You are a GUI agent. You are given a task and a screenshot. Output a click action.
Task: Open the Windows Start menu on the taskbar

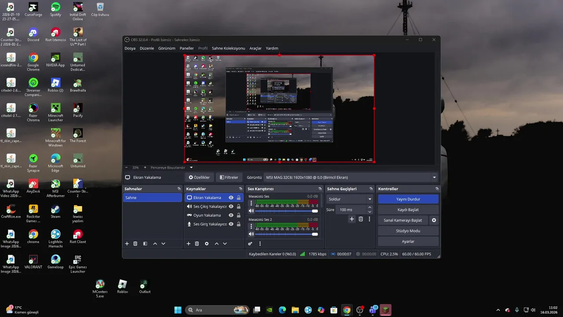click(x=178, y=310)
